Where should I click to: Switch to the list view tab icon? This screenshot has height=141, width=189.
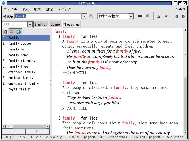pos(12,32)
